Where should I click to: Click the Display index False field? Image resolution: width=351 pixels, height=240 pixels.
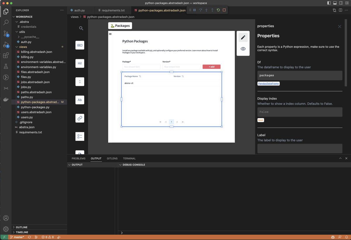pyautogui.click(x=300, y=112)
